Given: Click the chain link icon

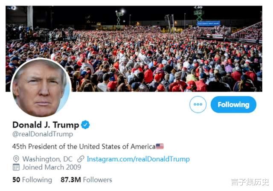Looking at the screenshot, I should pyautogui.click(x=81, y=159).
